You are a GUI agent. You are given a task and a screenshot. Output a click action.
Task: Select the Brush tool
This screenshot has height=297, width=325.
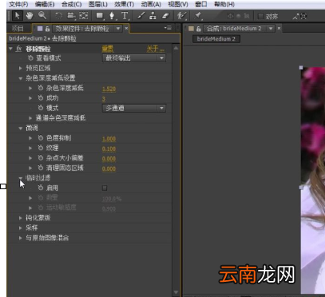[x=141, y=16]
